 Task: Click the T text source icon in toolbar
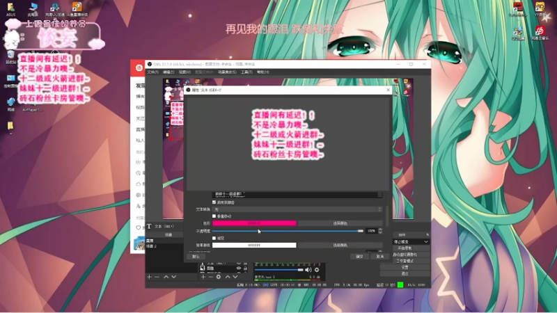pos(149,227)
